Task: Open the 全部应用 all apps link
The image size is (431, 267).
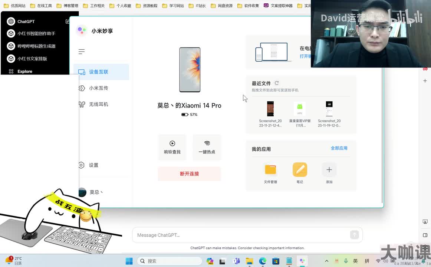Action: pyautogui.click(x=339, y=148)
